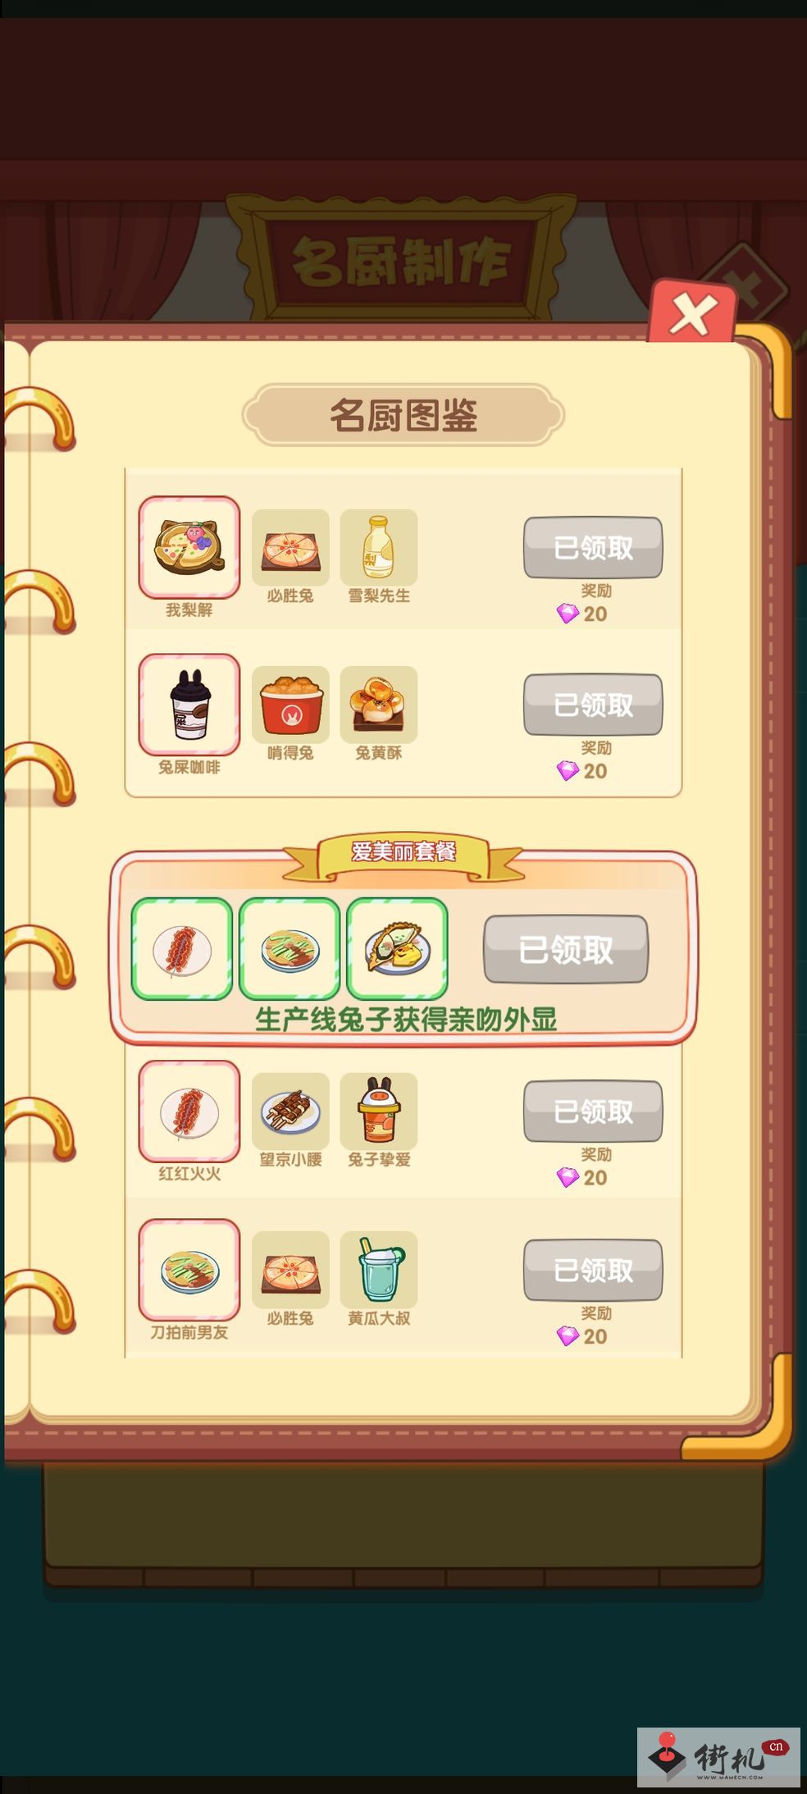Tap the 兔黄酥 pastry icon
The height and width of the screenshot is (1794, 807).
point(378,705)
